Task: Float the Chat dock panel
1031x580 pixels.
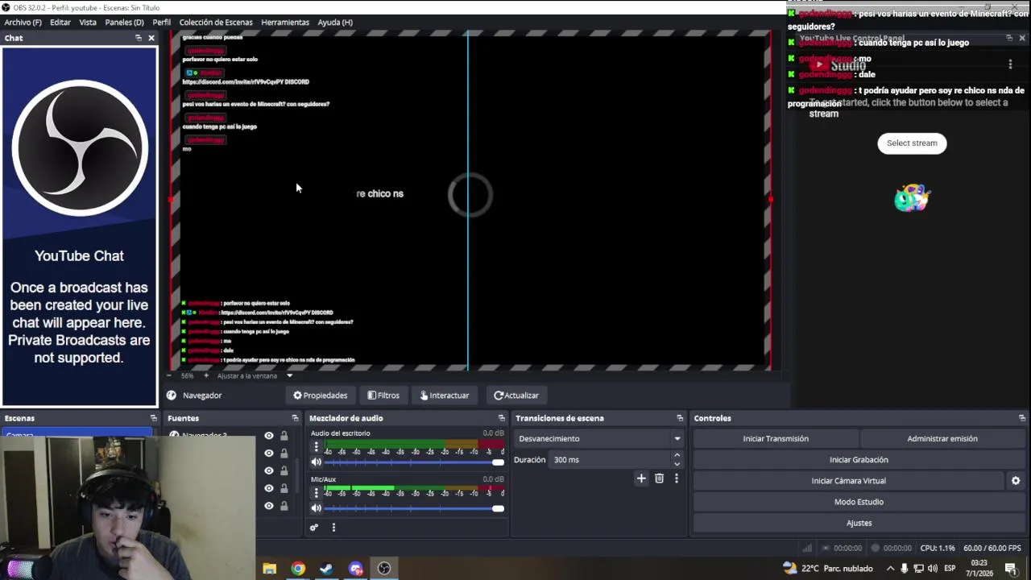Action: tap(139, 38)
